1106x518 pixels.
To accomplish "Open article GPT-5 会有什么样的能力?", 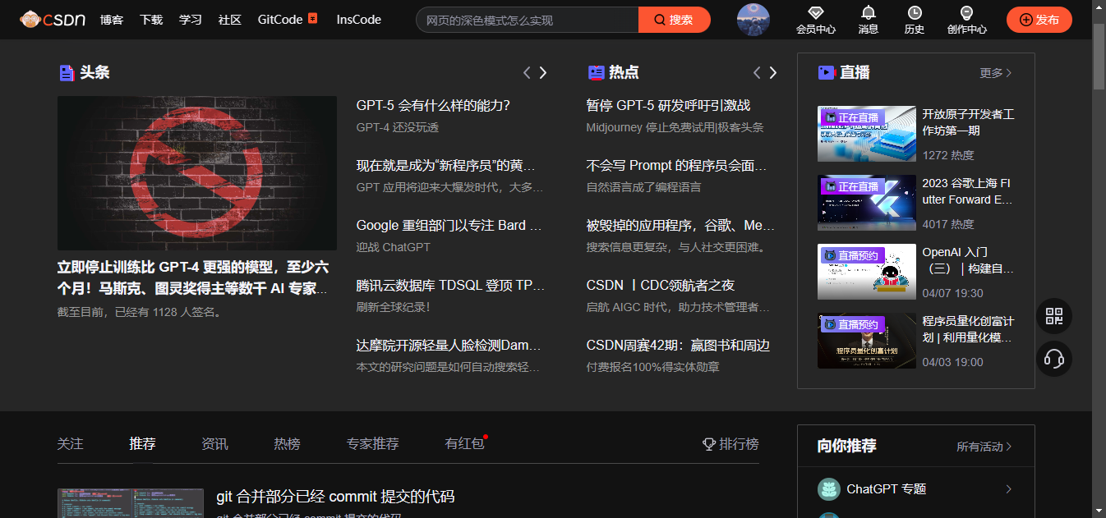I will tap(433, 106).
